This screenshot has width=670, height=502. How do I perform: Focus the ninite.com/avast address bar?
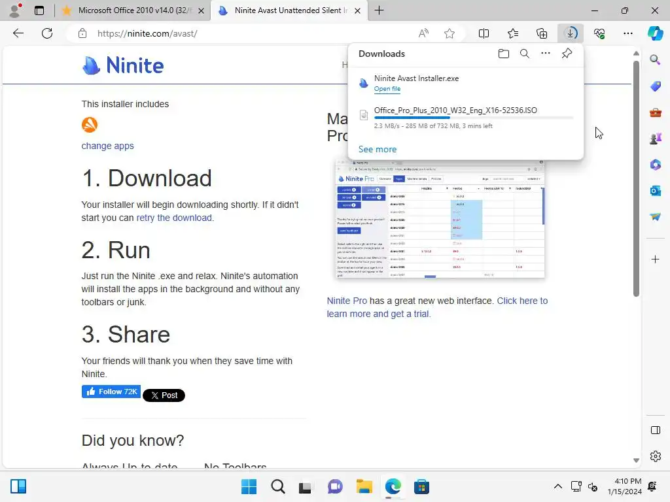tap(252, 33)
